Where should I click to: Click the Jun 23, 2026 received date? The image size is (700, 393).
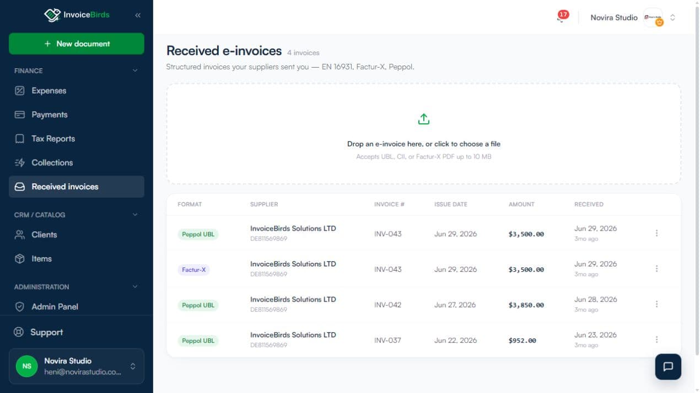click(595, 335)
